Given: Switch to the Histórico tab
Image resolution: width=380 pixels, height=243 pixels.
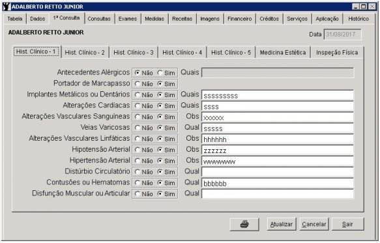Looking at the screenshot, I should 358,19.
